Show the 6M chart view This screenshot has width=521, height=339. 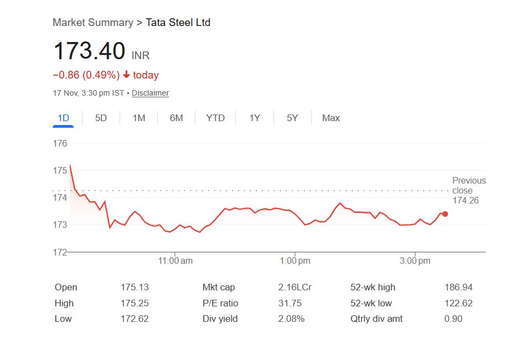click(176, 118)
